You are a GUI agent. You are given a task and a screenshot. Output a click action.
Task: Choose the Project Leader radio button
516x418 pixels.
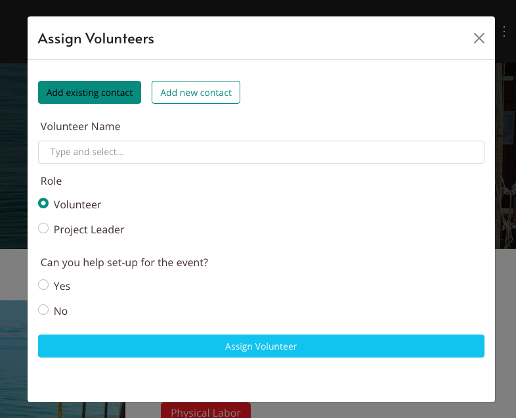pyautogui.click(x=43, y=229)
